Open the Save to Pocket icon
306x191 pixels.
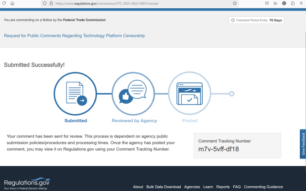click(267, 3)
